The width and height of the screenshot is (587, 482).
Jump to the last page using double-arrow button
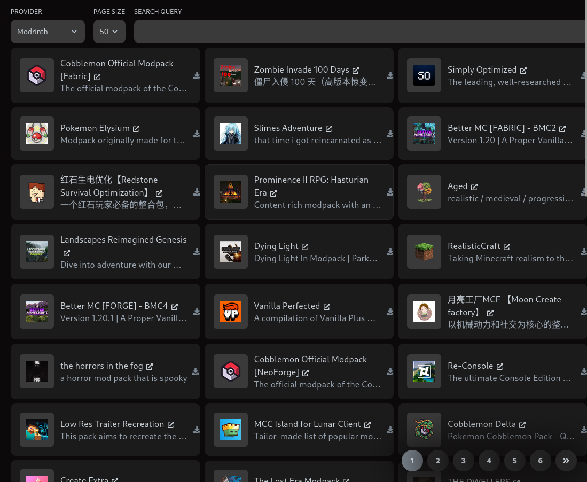tap(566, 460)
